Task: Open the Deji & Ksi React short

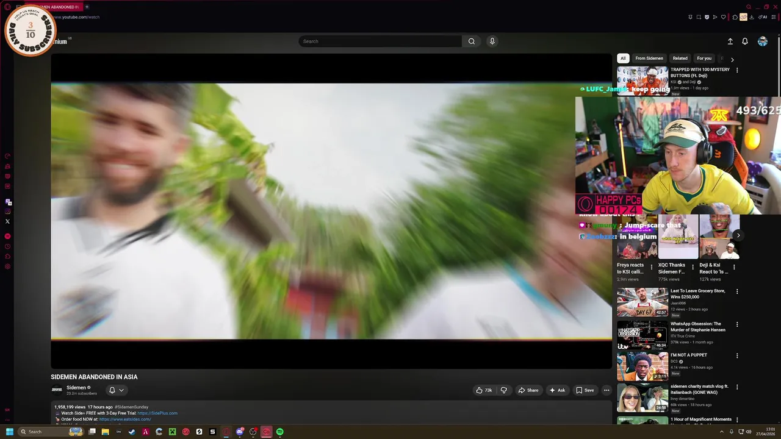Action: point(719,237)
